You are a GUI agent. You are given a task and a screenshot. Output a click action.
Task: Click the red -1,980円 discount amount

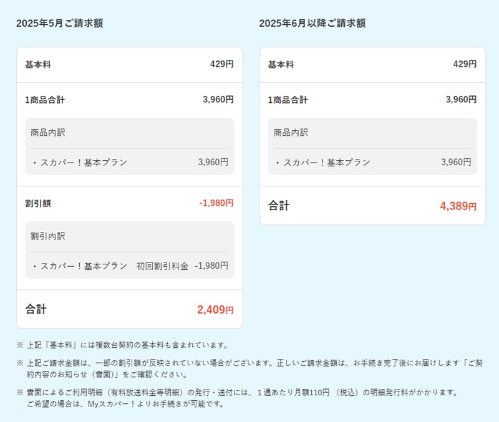216,203
